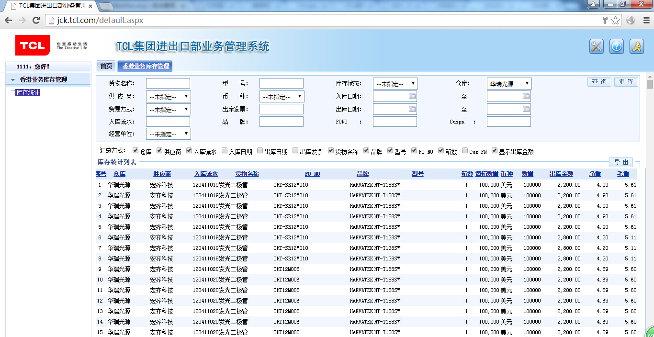Collapse the 香港业务库存管理 sidebar section

click(x=13, y=79)
